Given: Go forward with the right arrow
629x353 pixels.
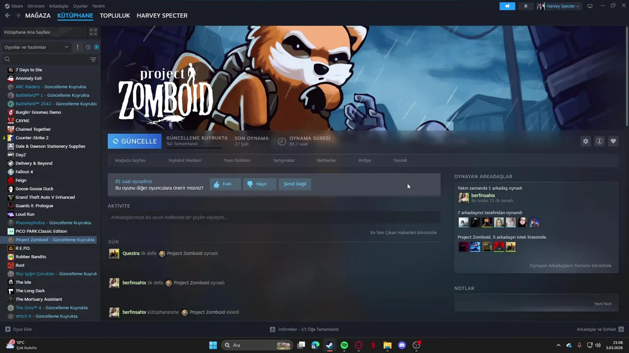Looking at the screenshot, I should [18, 15].
